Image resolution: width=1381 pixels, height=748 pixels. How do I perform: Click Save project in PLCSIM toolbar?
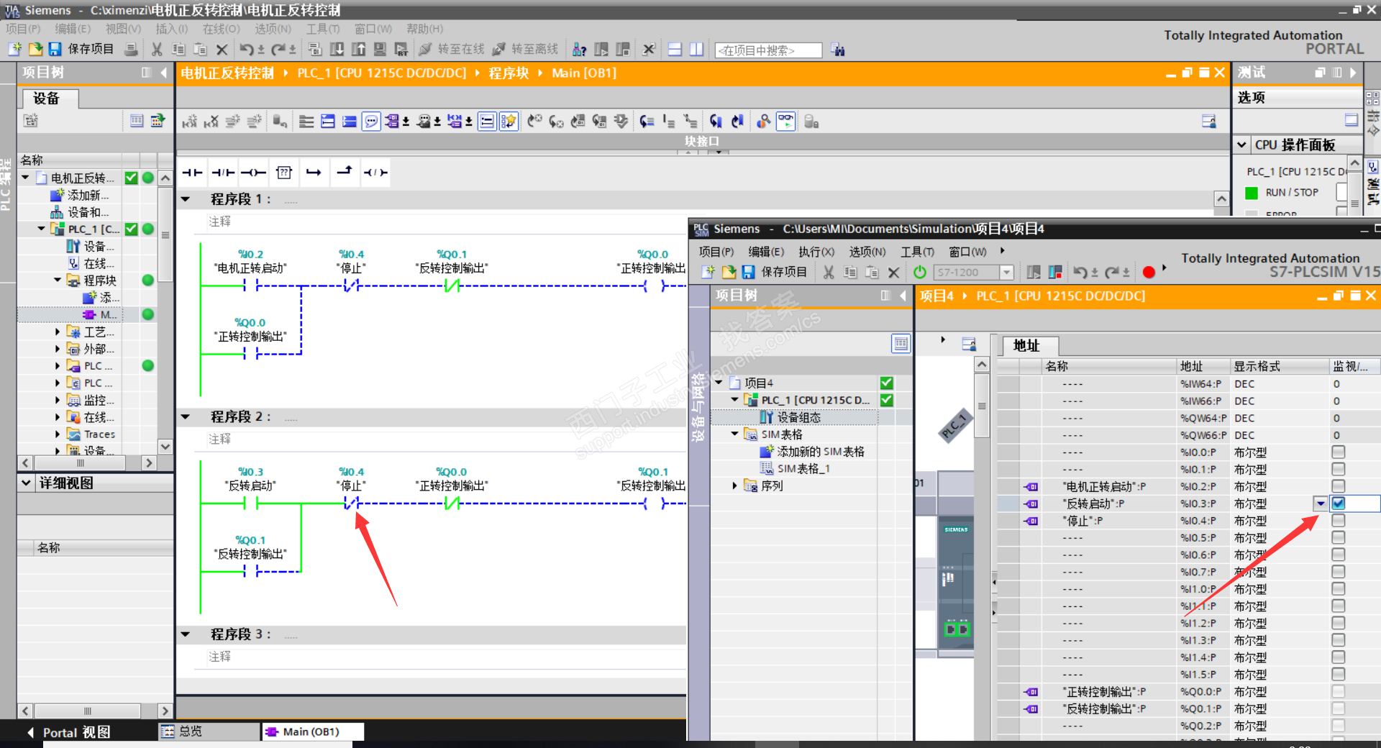(776, 272)
